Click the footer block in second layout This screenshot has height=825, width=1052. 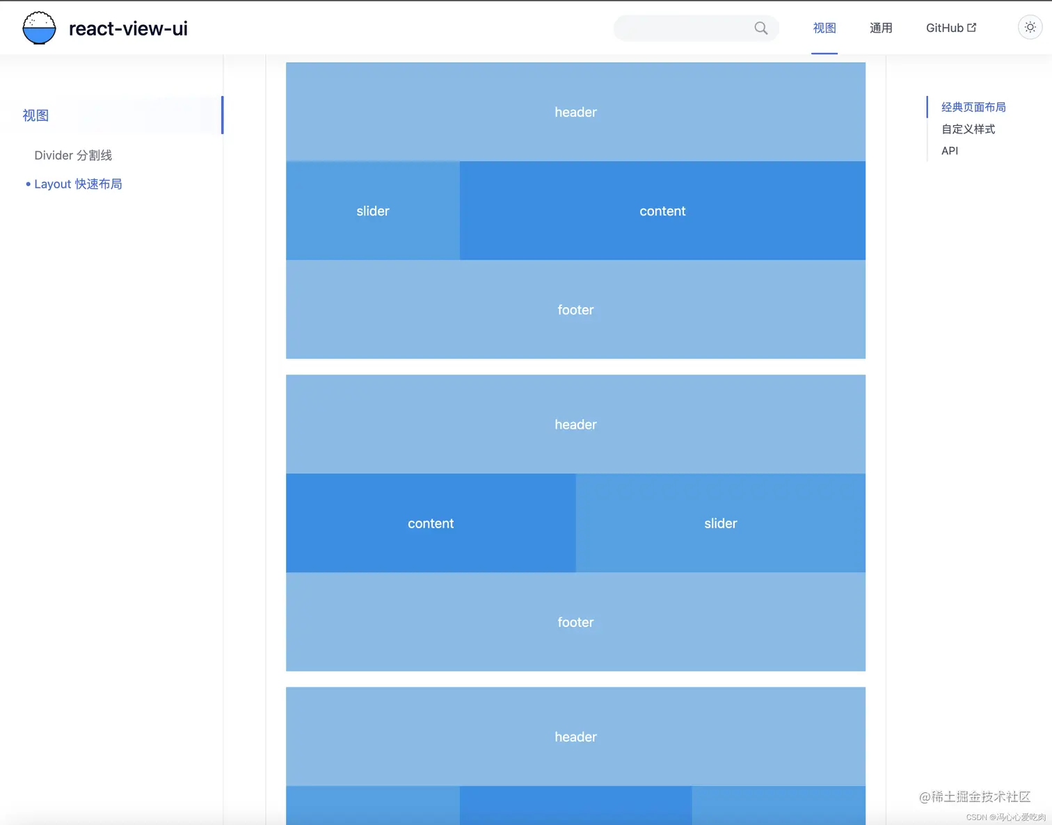click(575, 621)
